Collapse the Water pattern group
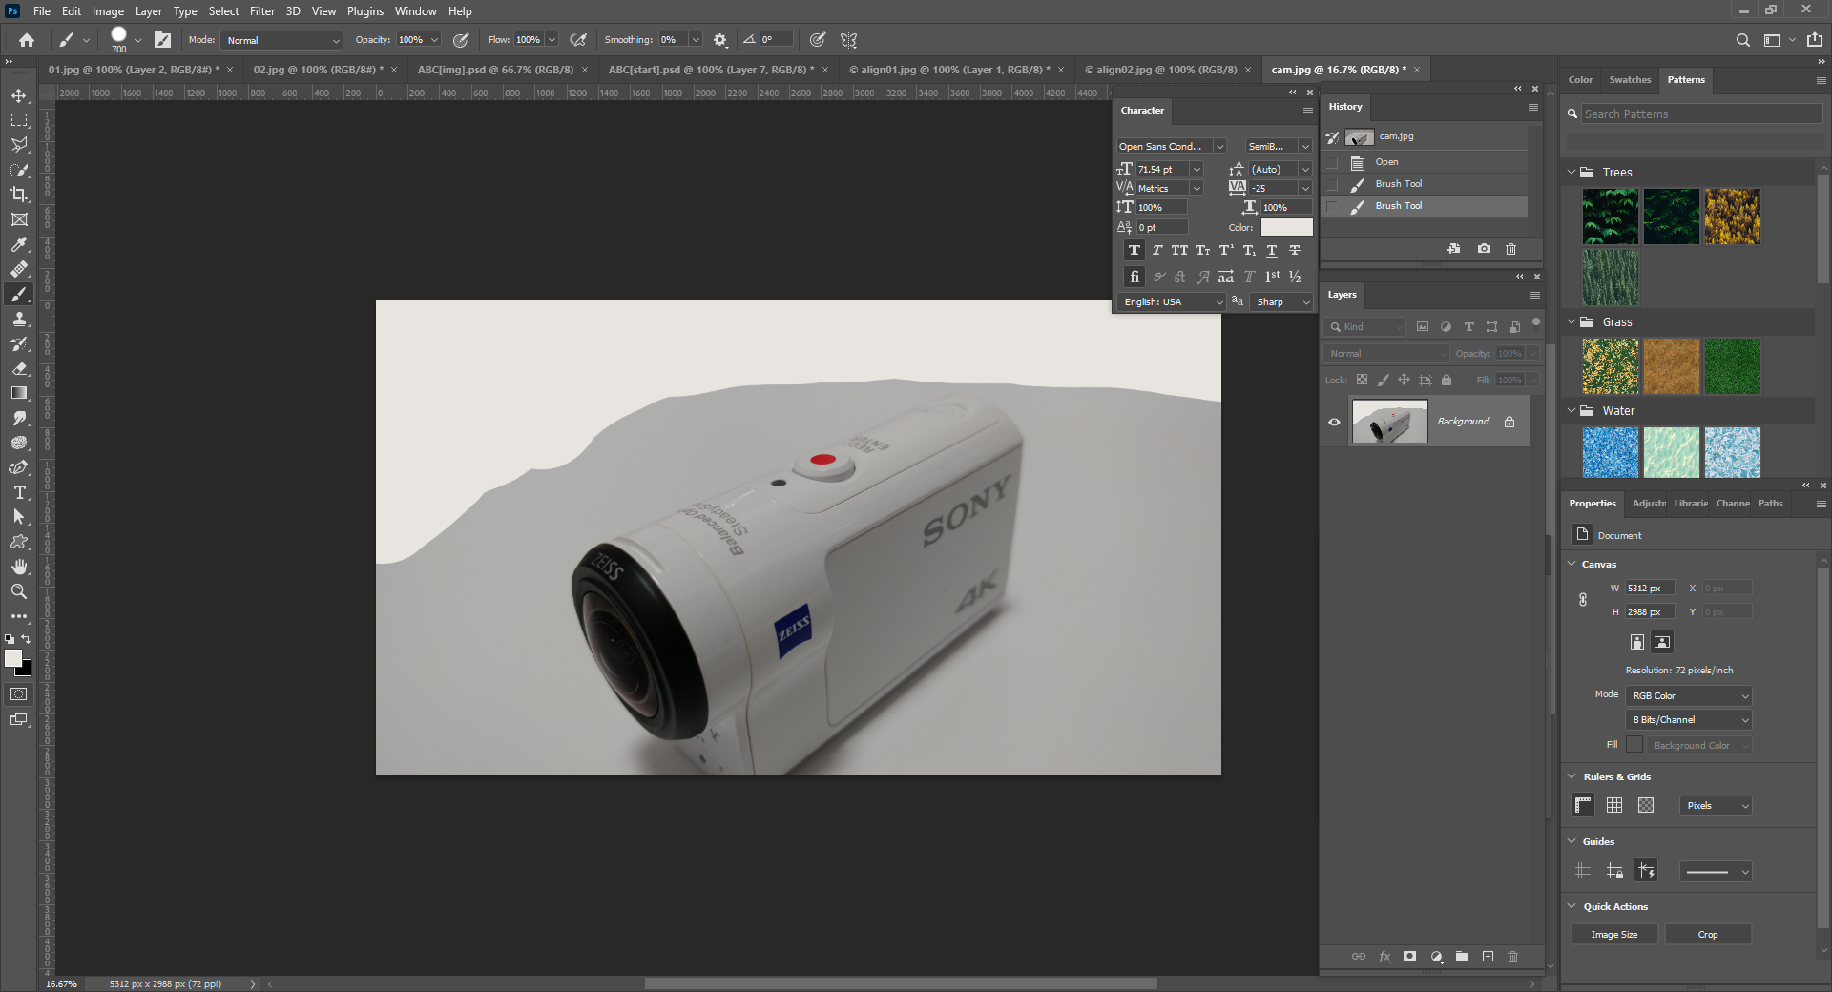 point(1572,411)
